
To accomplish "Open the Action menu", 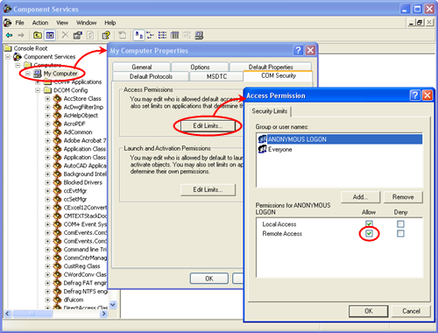I will pos(40,23).
